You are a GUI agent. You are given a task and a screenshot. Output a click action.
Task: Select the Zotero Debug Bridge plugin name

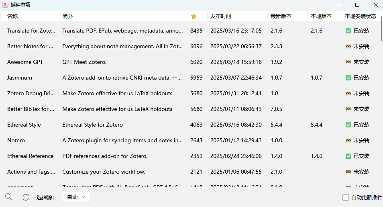coord(31,93)
